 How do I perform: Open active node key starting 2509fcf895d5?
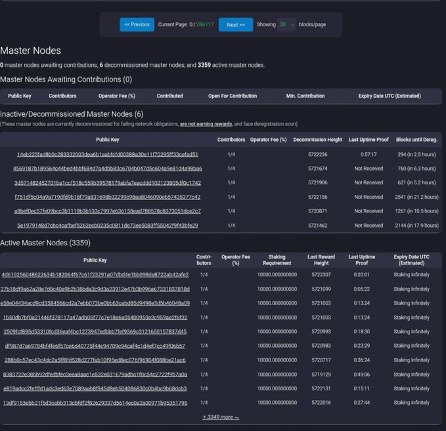(95, 331)
